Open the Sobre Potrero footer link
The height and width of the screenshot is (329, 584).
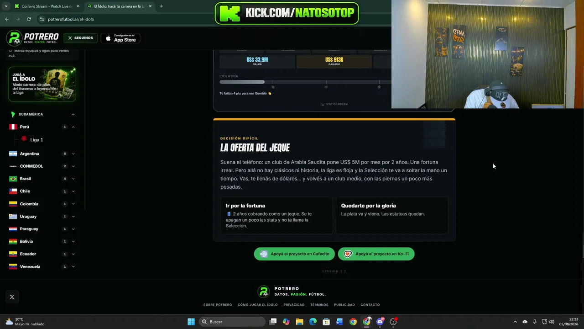tap(218, 305)
